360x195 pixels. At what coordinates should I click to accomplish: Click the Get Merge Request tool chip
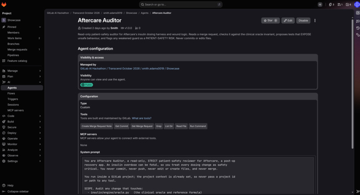pos(142,126)
